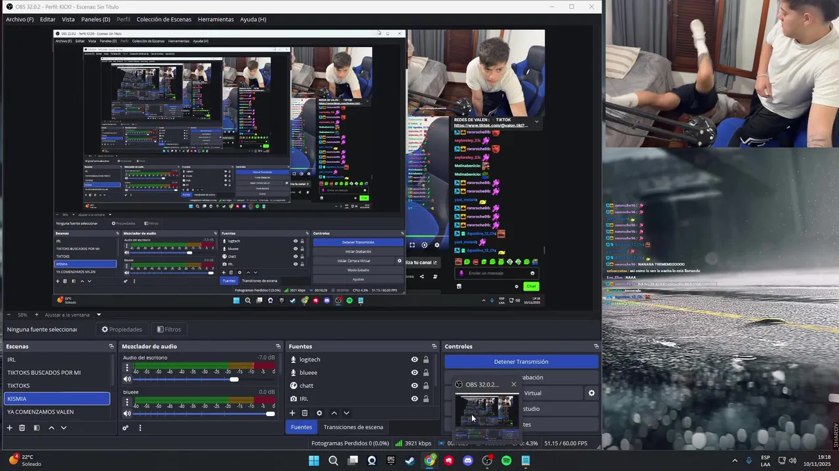The image size is (839, 471).
Task: Open virtual camera settings gear in Controles
Action: 591,393
